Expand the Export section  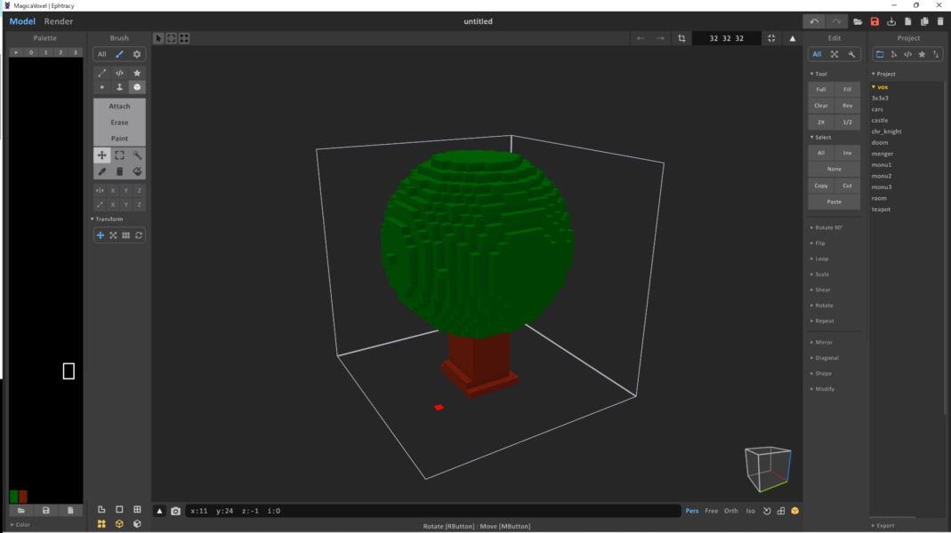click(883, 526)
